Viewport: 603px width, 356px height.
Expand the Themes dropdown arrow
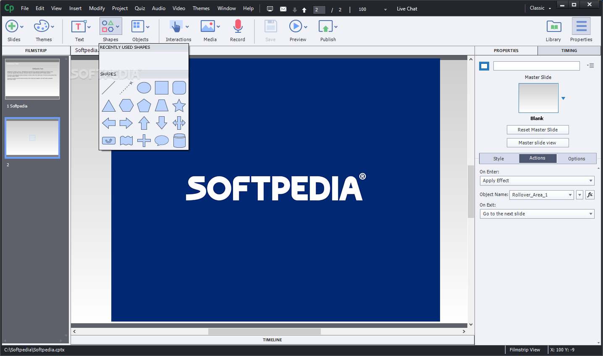[52, 27]
